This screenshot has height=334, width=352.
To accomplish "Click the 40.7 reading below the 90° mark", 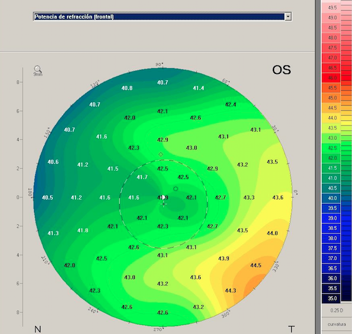I will coord(163,82).
